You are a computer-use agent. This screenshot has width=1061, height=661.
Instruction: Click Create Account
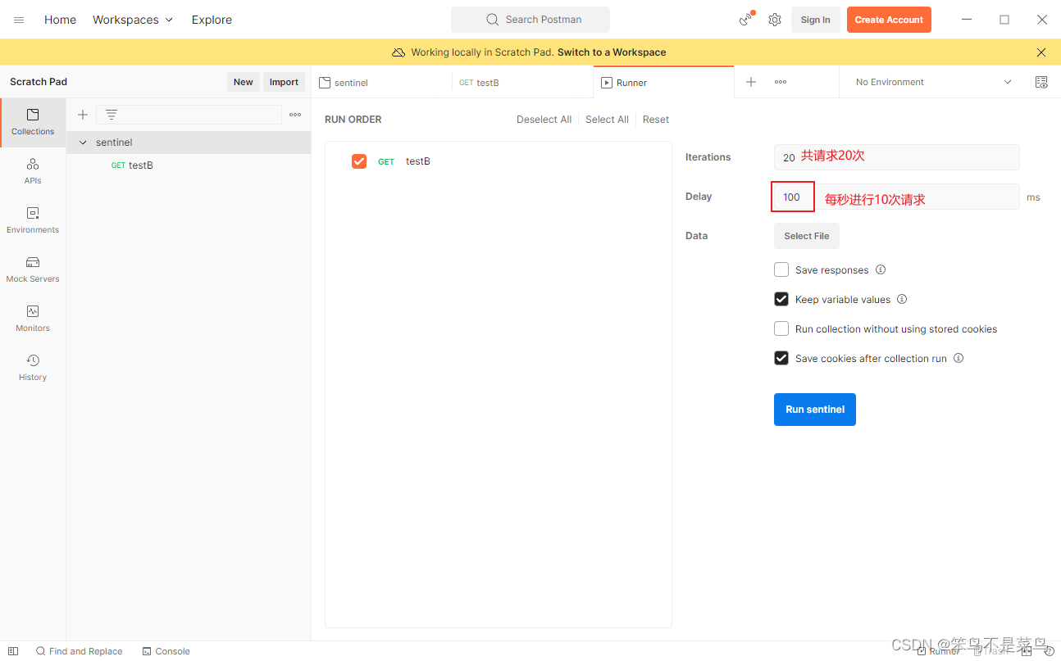click(889, 20)
